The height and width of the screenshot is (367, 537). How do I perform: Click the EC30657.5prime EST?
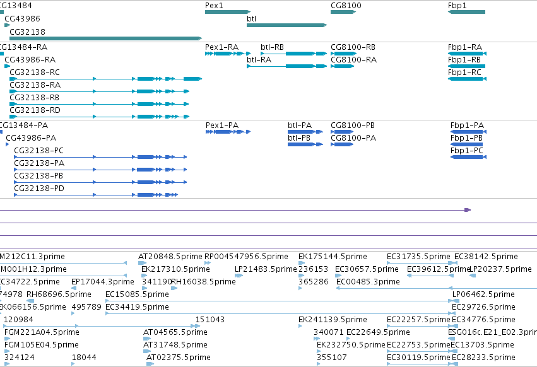tap(338, 276)
